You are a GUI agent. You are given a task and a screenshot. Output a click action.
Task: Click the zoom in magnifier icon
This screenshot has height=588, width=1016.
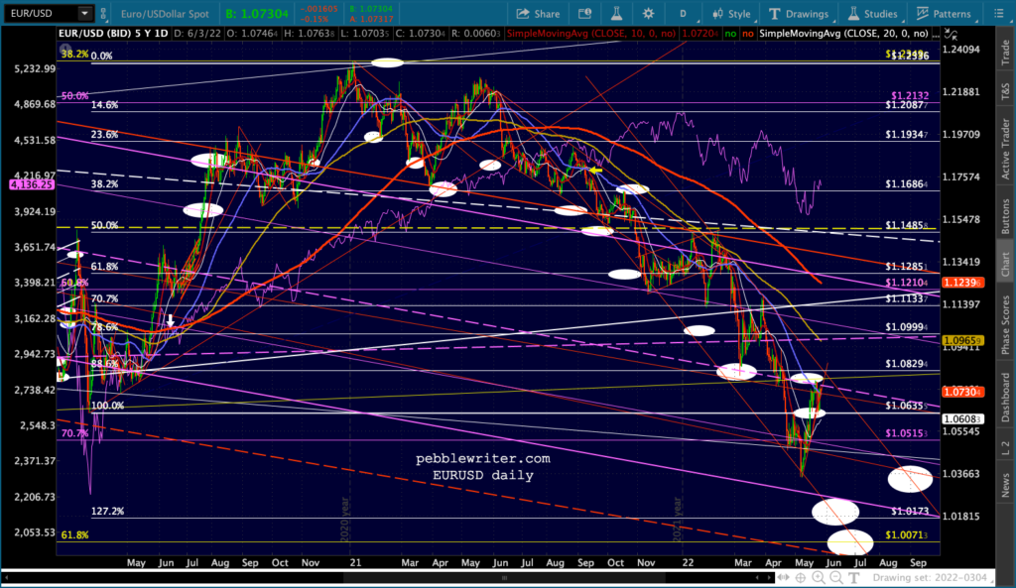point(819,578)
